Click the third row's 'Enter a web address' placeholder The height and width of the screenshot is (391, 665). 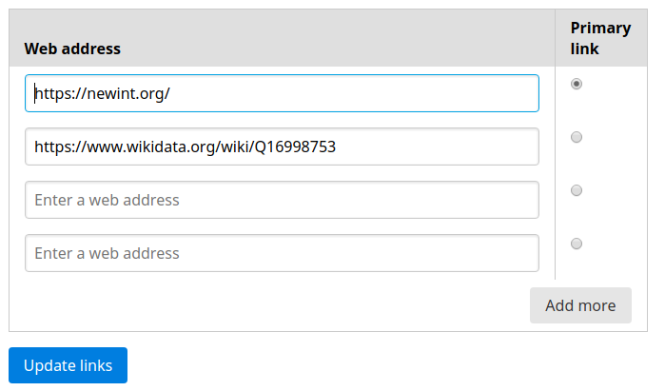click(x=107, y=200)
